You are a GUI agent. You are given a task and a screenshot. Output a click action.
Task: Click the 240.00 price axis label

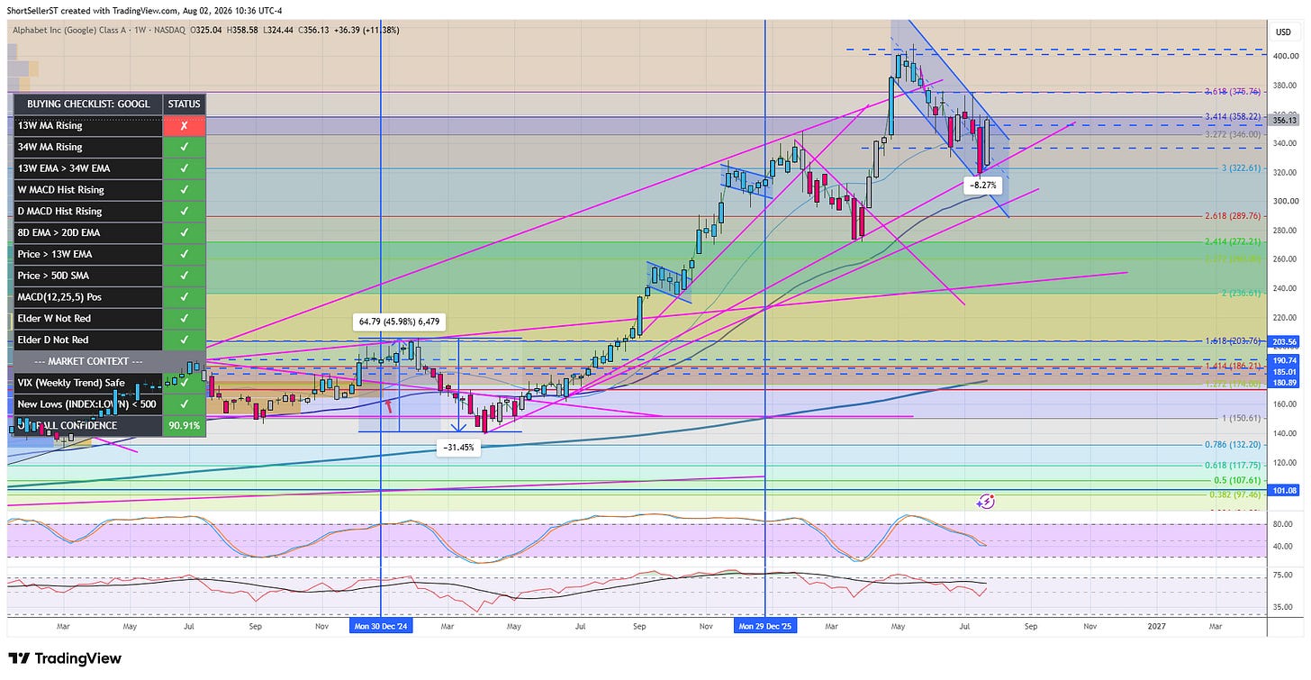click(1284, 289)
